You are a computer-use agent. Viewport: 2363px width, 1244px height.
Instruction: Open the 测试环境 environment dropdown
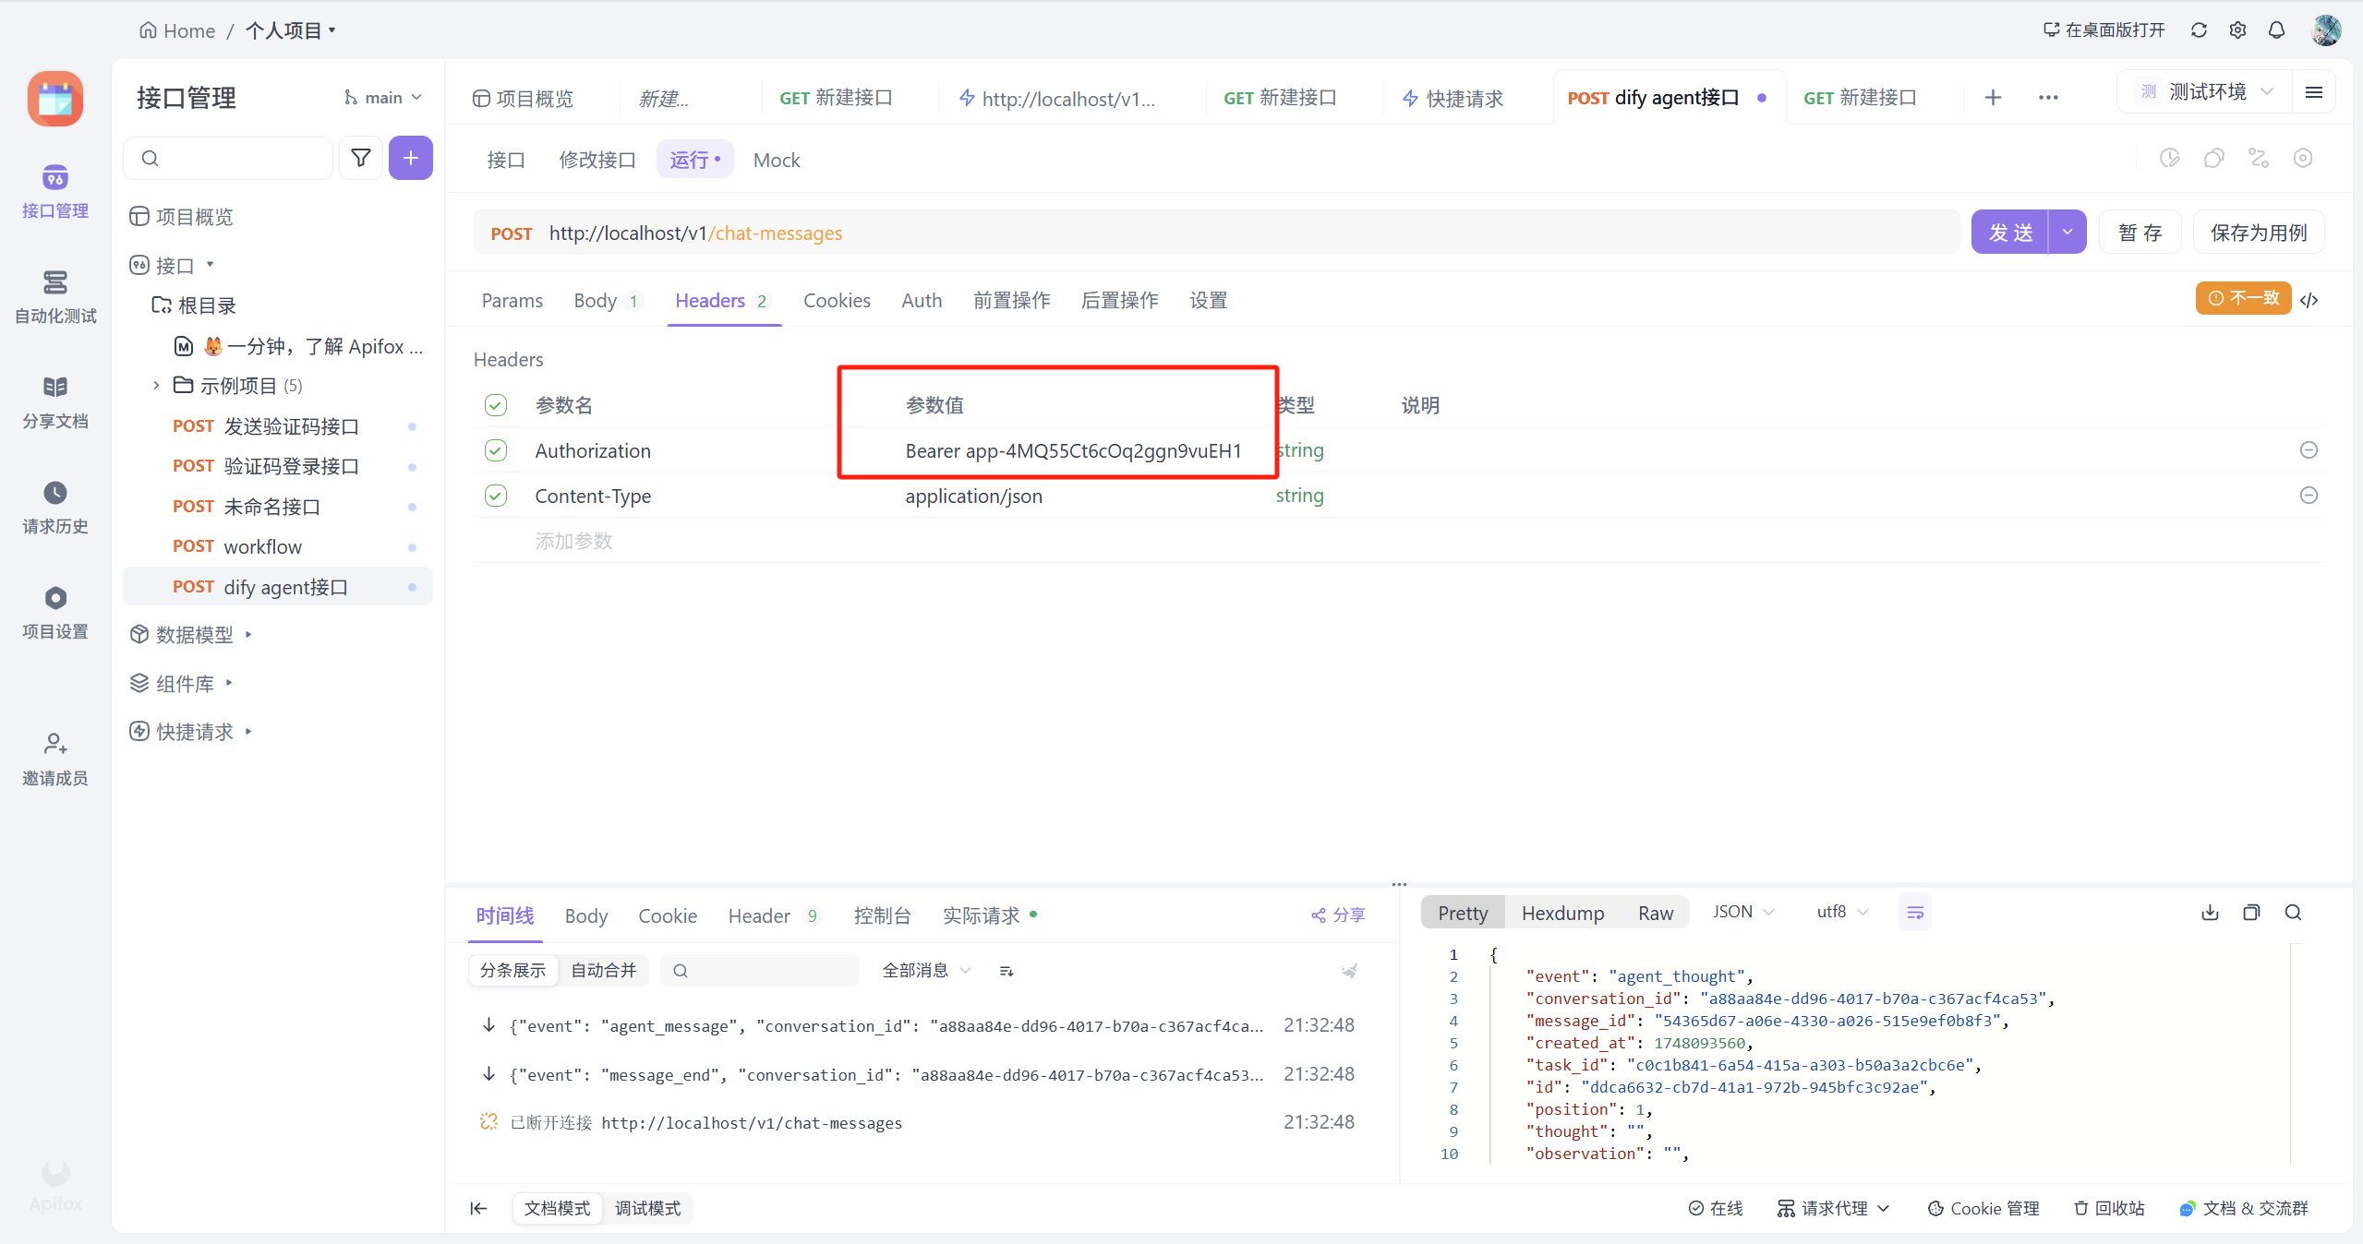[x=2206, y=92]
